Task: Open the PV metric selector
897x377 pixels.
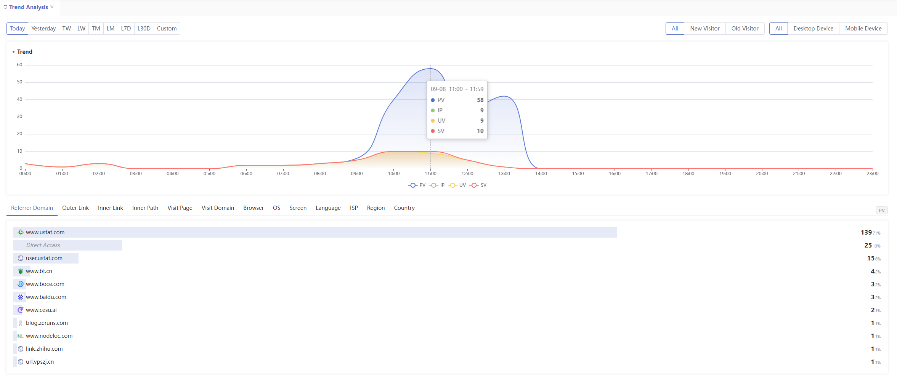Action: click(881, 210)
